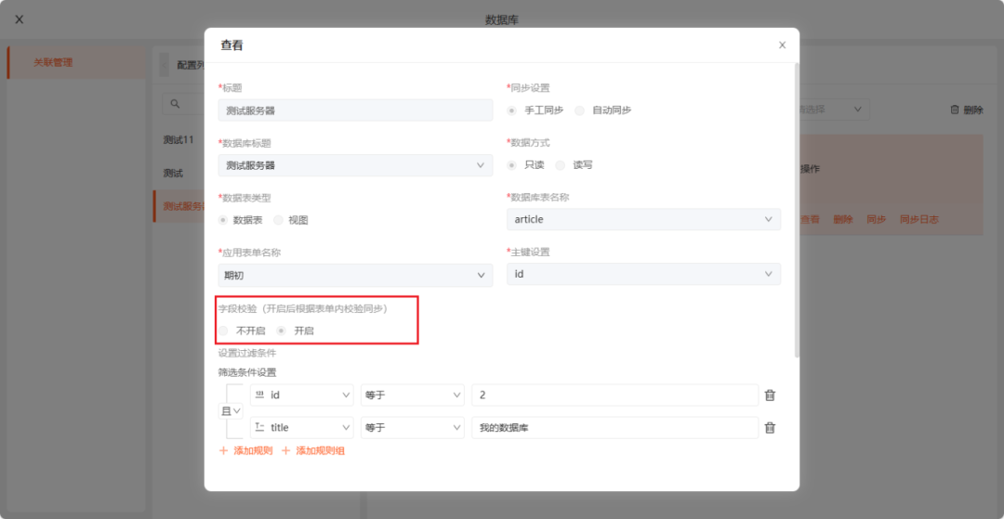Delete the title filter rule with its trash icon
This screenshot has width=1004, height=519.
click(771, 428)
